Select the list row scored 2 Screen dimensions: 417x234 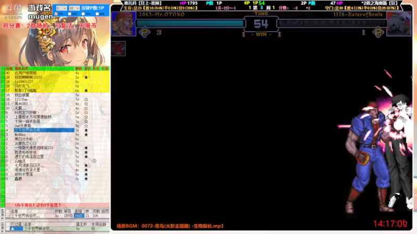(x=57, y=139)
